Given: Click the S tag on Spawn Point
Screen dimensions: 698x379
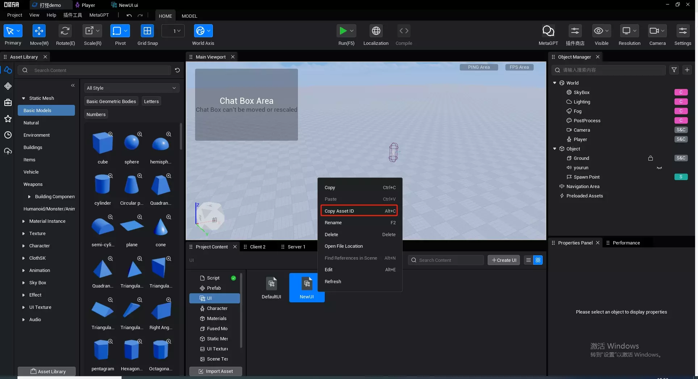Looking at the screenshot, I should [681, 177].
